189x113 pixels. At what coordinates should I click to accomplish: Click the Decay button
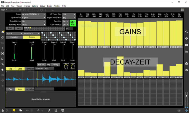tap(55, 65)
